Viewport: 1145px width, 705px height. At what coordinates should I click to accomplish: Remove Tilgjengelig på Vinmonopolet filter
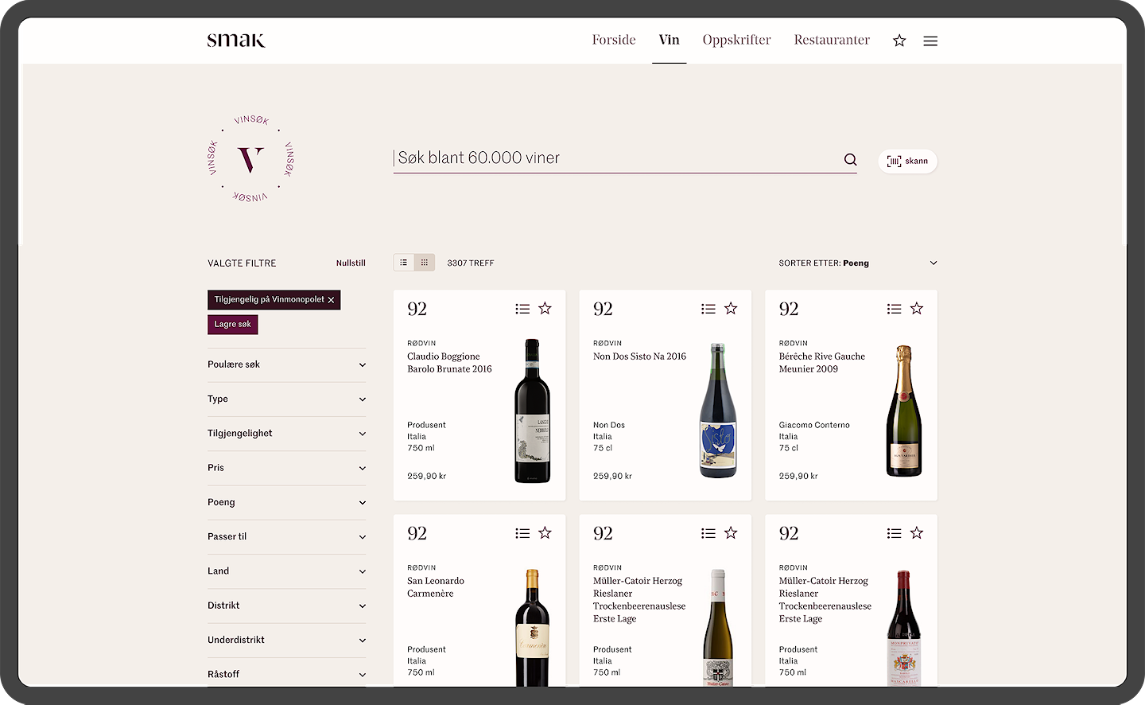(x=331, y=300)
